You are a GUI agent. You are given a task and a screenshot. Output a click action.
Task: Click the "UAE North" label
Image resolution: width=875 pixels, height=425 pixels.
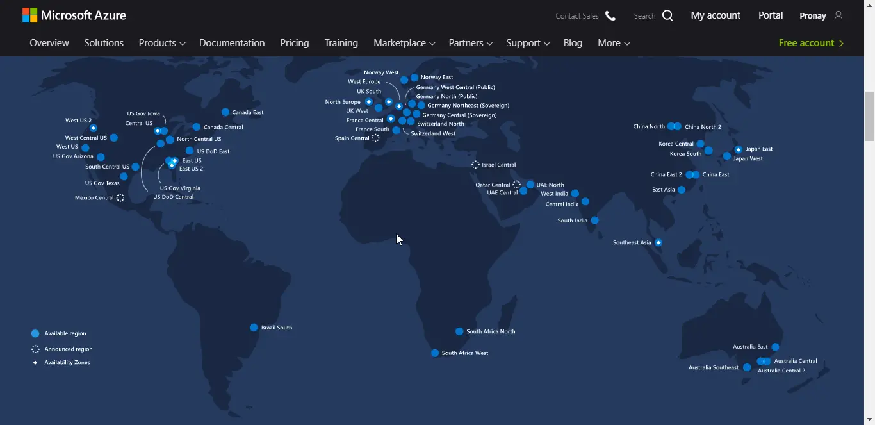[550, 185]
